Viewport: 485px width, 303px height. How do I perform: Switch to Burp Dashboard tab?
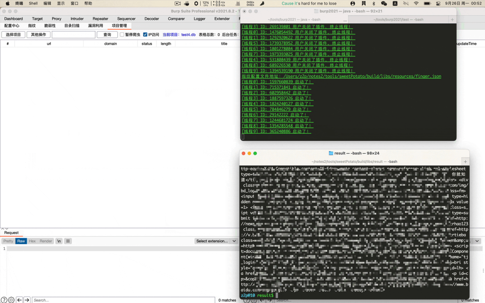click(x=13, y=18)
